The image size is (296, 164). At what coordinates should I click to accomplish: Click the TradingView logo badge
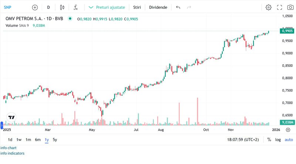click(11, 117)
